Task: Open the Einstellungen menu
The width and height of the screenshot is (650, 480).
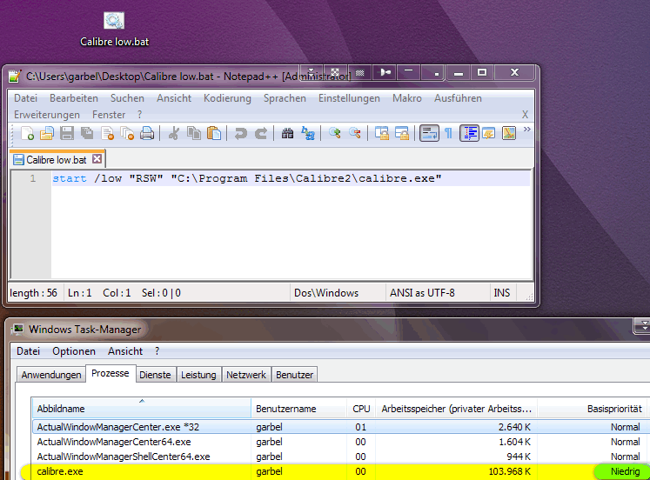Action: point(349,98)
